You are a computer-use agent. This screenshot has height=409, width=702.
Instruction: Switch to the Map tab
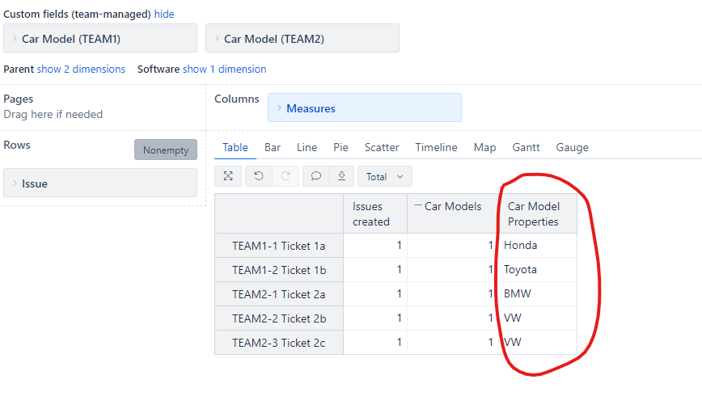click(x=485, y=147)
